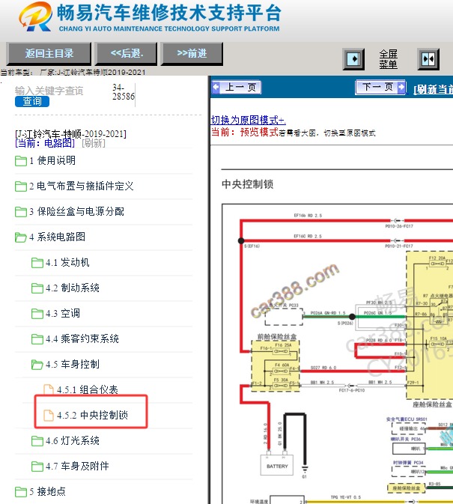This screenshot has width=453, height=504.
Task: Click the double-arrow panel icon right of 全屏菜单
Action: (x=428, y=59)
